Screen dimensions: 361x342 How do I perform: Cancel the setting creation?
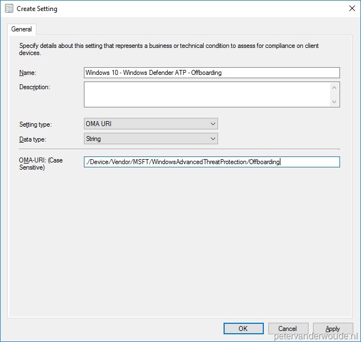coord(288,328)
